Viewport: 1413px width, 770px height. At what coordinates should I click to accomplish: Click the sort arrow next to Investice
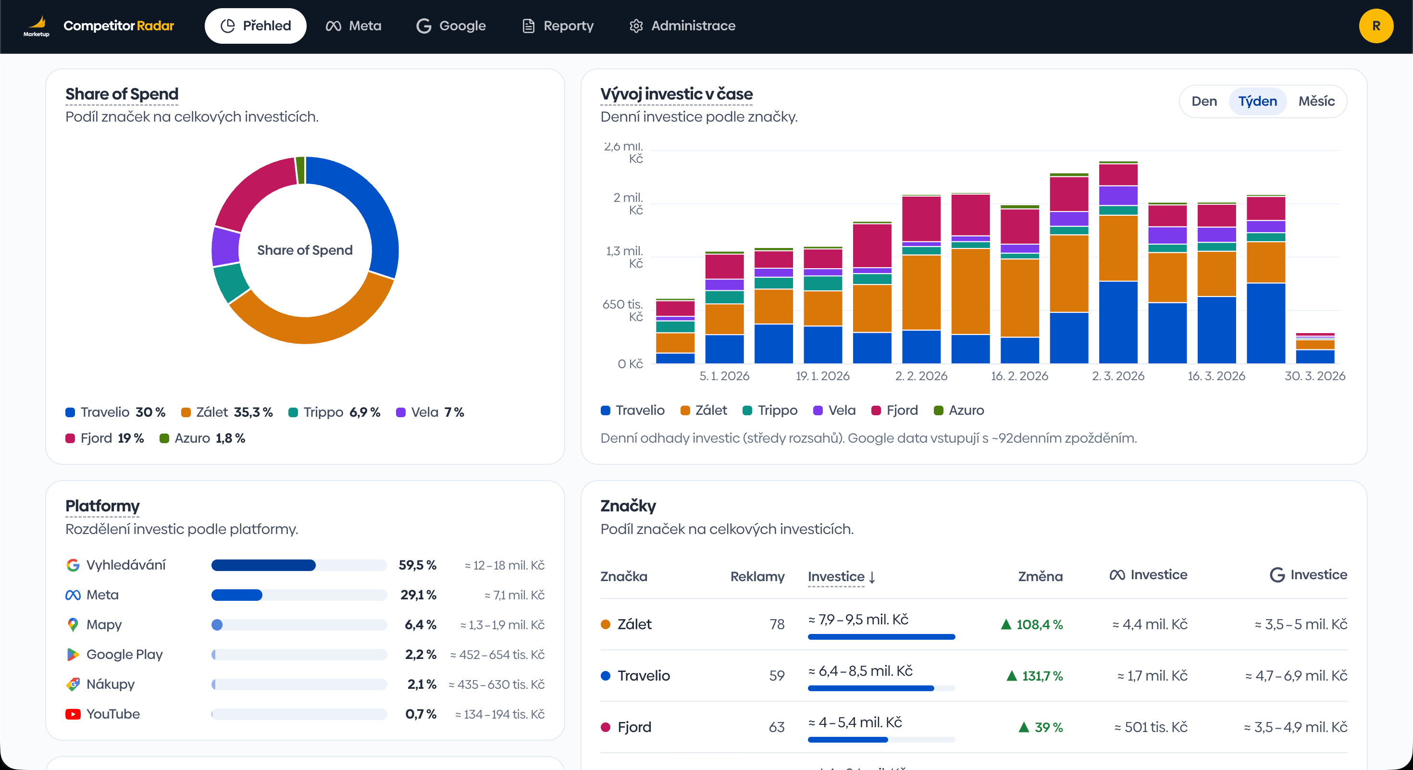[872, 577]
